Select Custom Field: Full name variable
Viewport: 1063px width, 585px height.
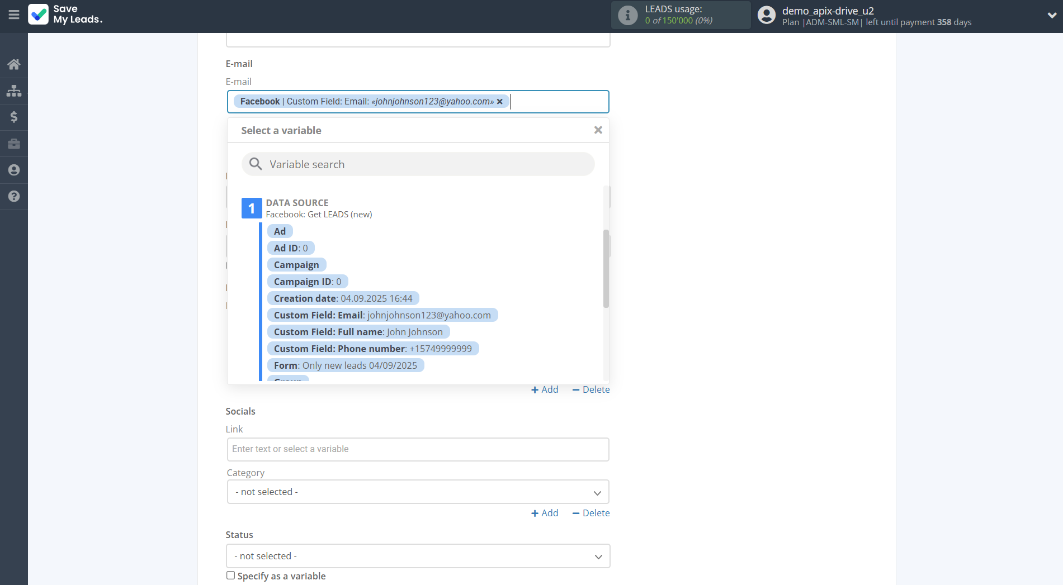[x=358, y=332]
